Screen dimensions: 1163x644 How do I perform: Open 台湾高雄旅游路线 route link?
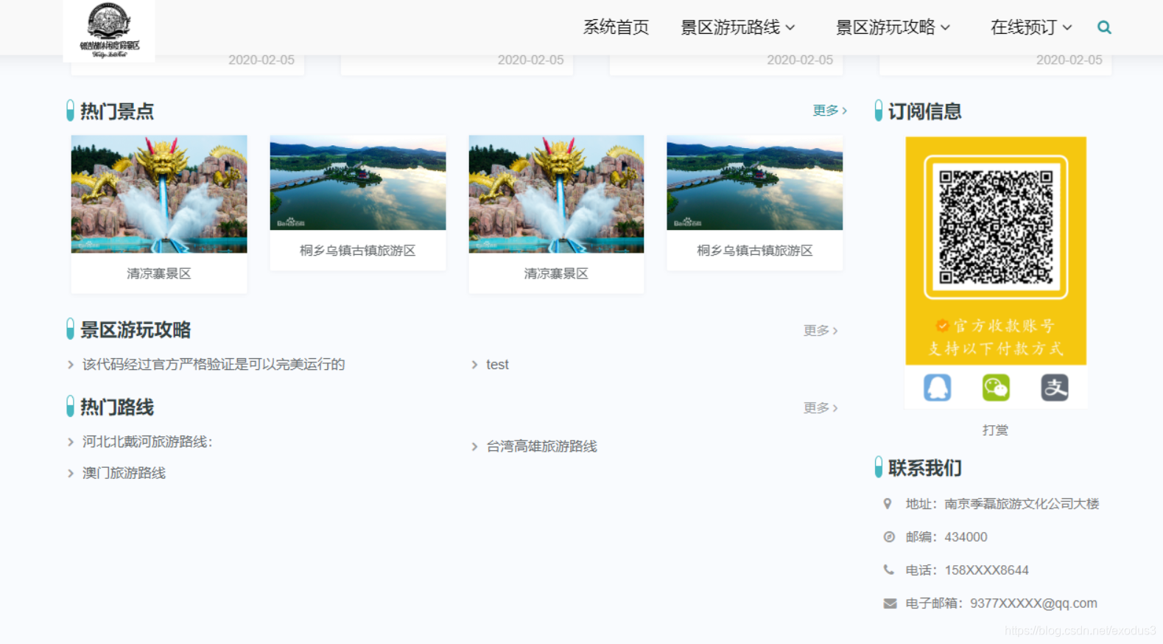(541, 447)
